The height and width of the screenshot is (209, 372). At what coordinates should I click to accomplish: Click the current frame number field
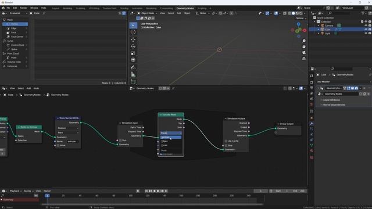tap(261, 191)
